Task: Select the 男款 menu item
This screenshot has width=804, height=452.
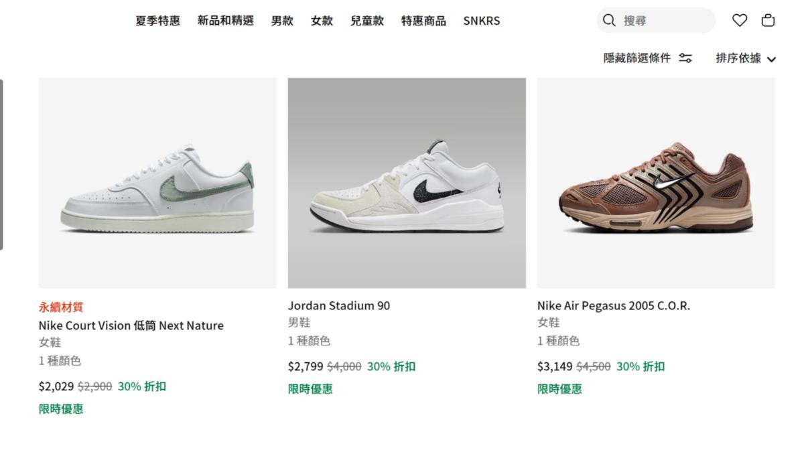Action: pos(281,20)
